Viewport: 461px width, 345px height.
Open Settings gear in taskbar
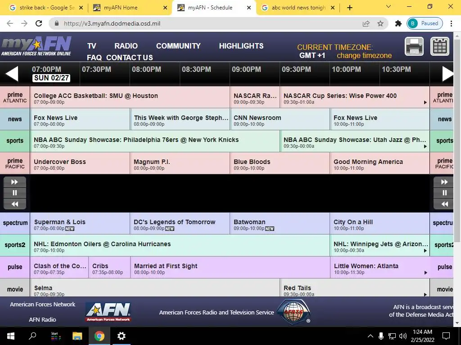click(x=121, y=336)
